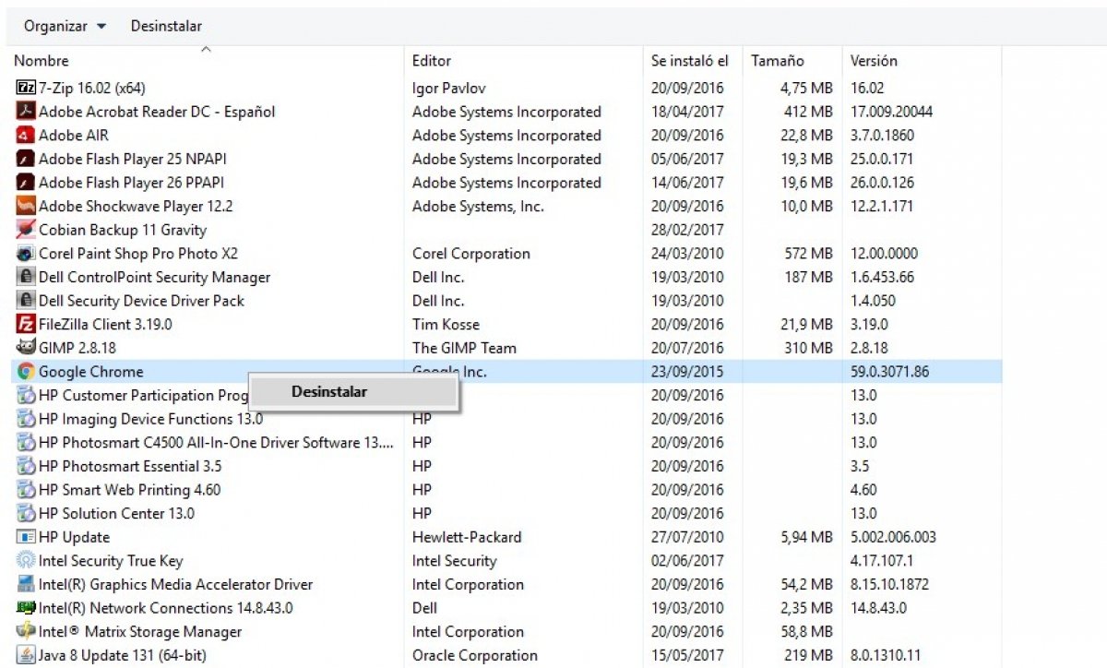Click the Tim Kosse editor cell
The height and width of the screenshot is (668, 1107).
pos(446,325)
